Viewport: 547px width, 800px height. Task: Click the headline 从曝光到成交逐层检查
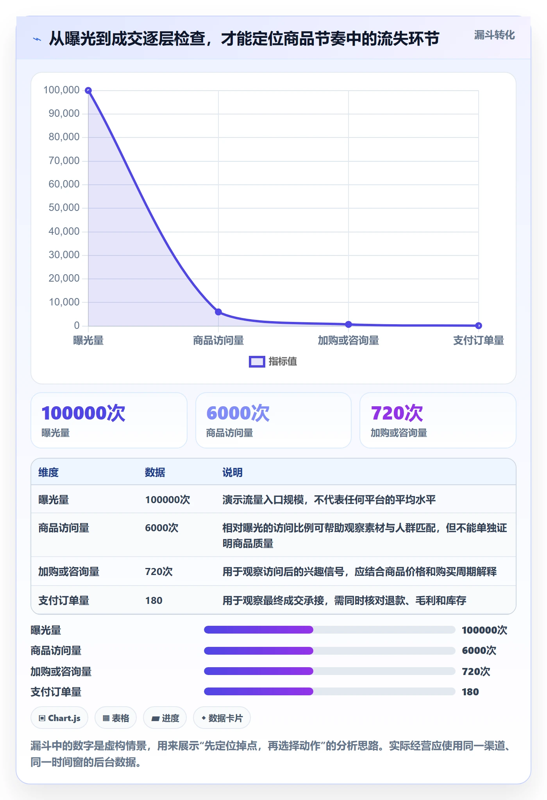point(245,39)
